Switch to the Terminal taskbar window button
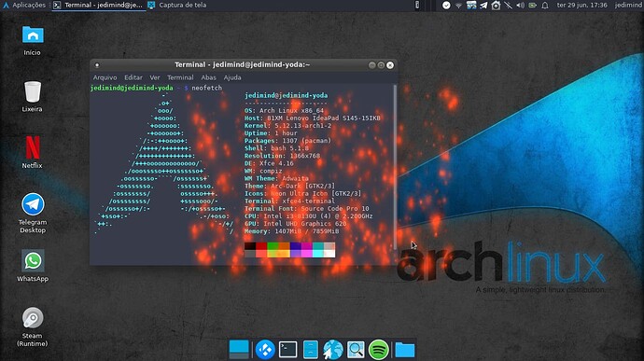Image resolution: width=644 pixels, height=361 pixels. tap(99, 5)
